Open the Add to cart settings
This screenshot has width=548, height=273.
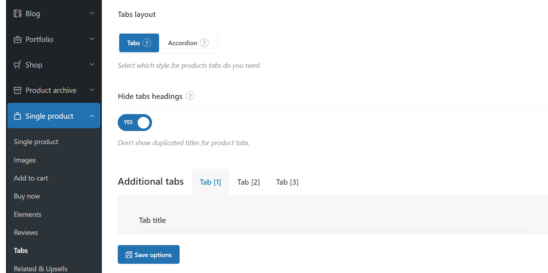[x=31, y=178]
